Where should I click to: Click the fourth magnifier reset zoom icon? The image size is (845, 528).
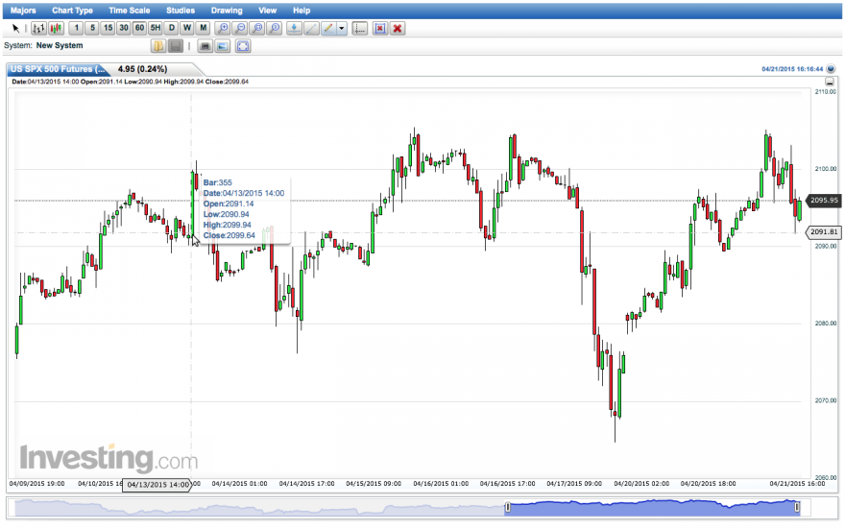pos(275,29)
